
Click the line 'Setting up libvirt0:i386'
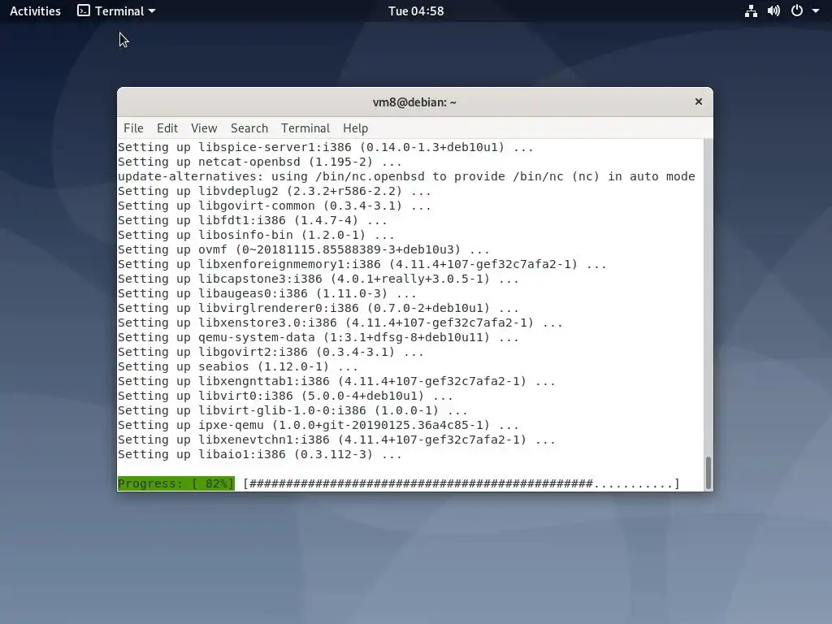pos(285,396)
